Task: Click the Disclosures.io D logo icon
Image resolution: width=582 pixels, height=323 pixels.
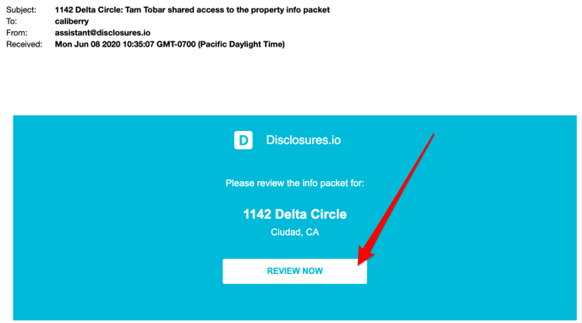Action: click(244, 140)
